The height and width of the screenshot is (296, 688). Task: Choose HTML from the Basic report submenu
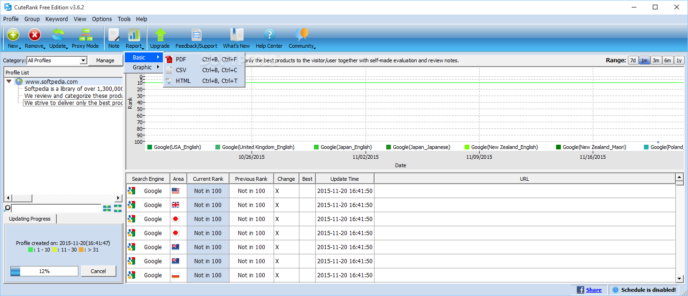point(204,81)
